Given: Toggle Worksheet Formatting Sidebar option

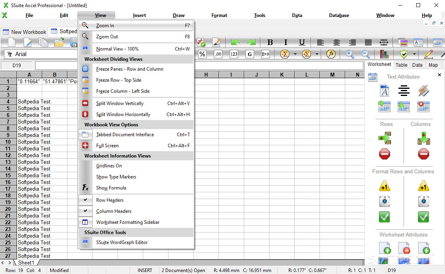Looking at the screenshot, I should click(x=136, y=222).
